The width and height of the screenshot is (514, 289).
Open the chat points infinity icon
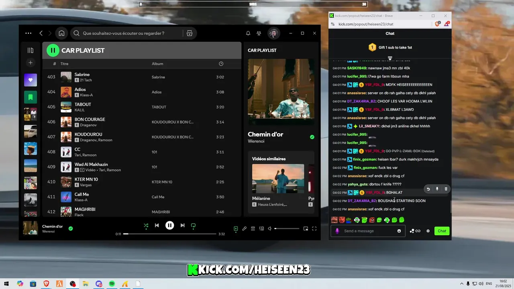[415, 231]
